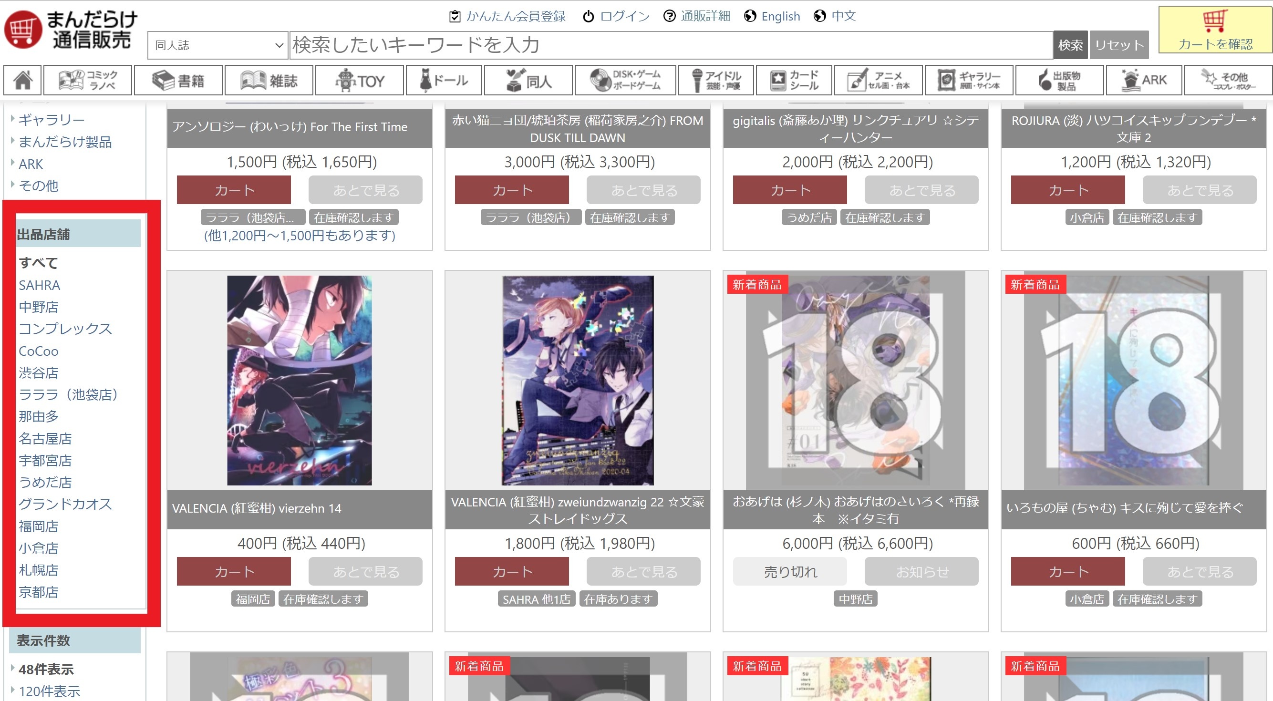The image size is (1273, 701).
Task: Filter by store 渋谷店
Action: 39,372
